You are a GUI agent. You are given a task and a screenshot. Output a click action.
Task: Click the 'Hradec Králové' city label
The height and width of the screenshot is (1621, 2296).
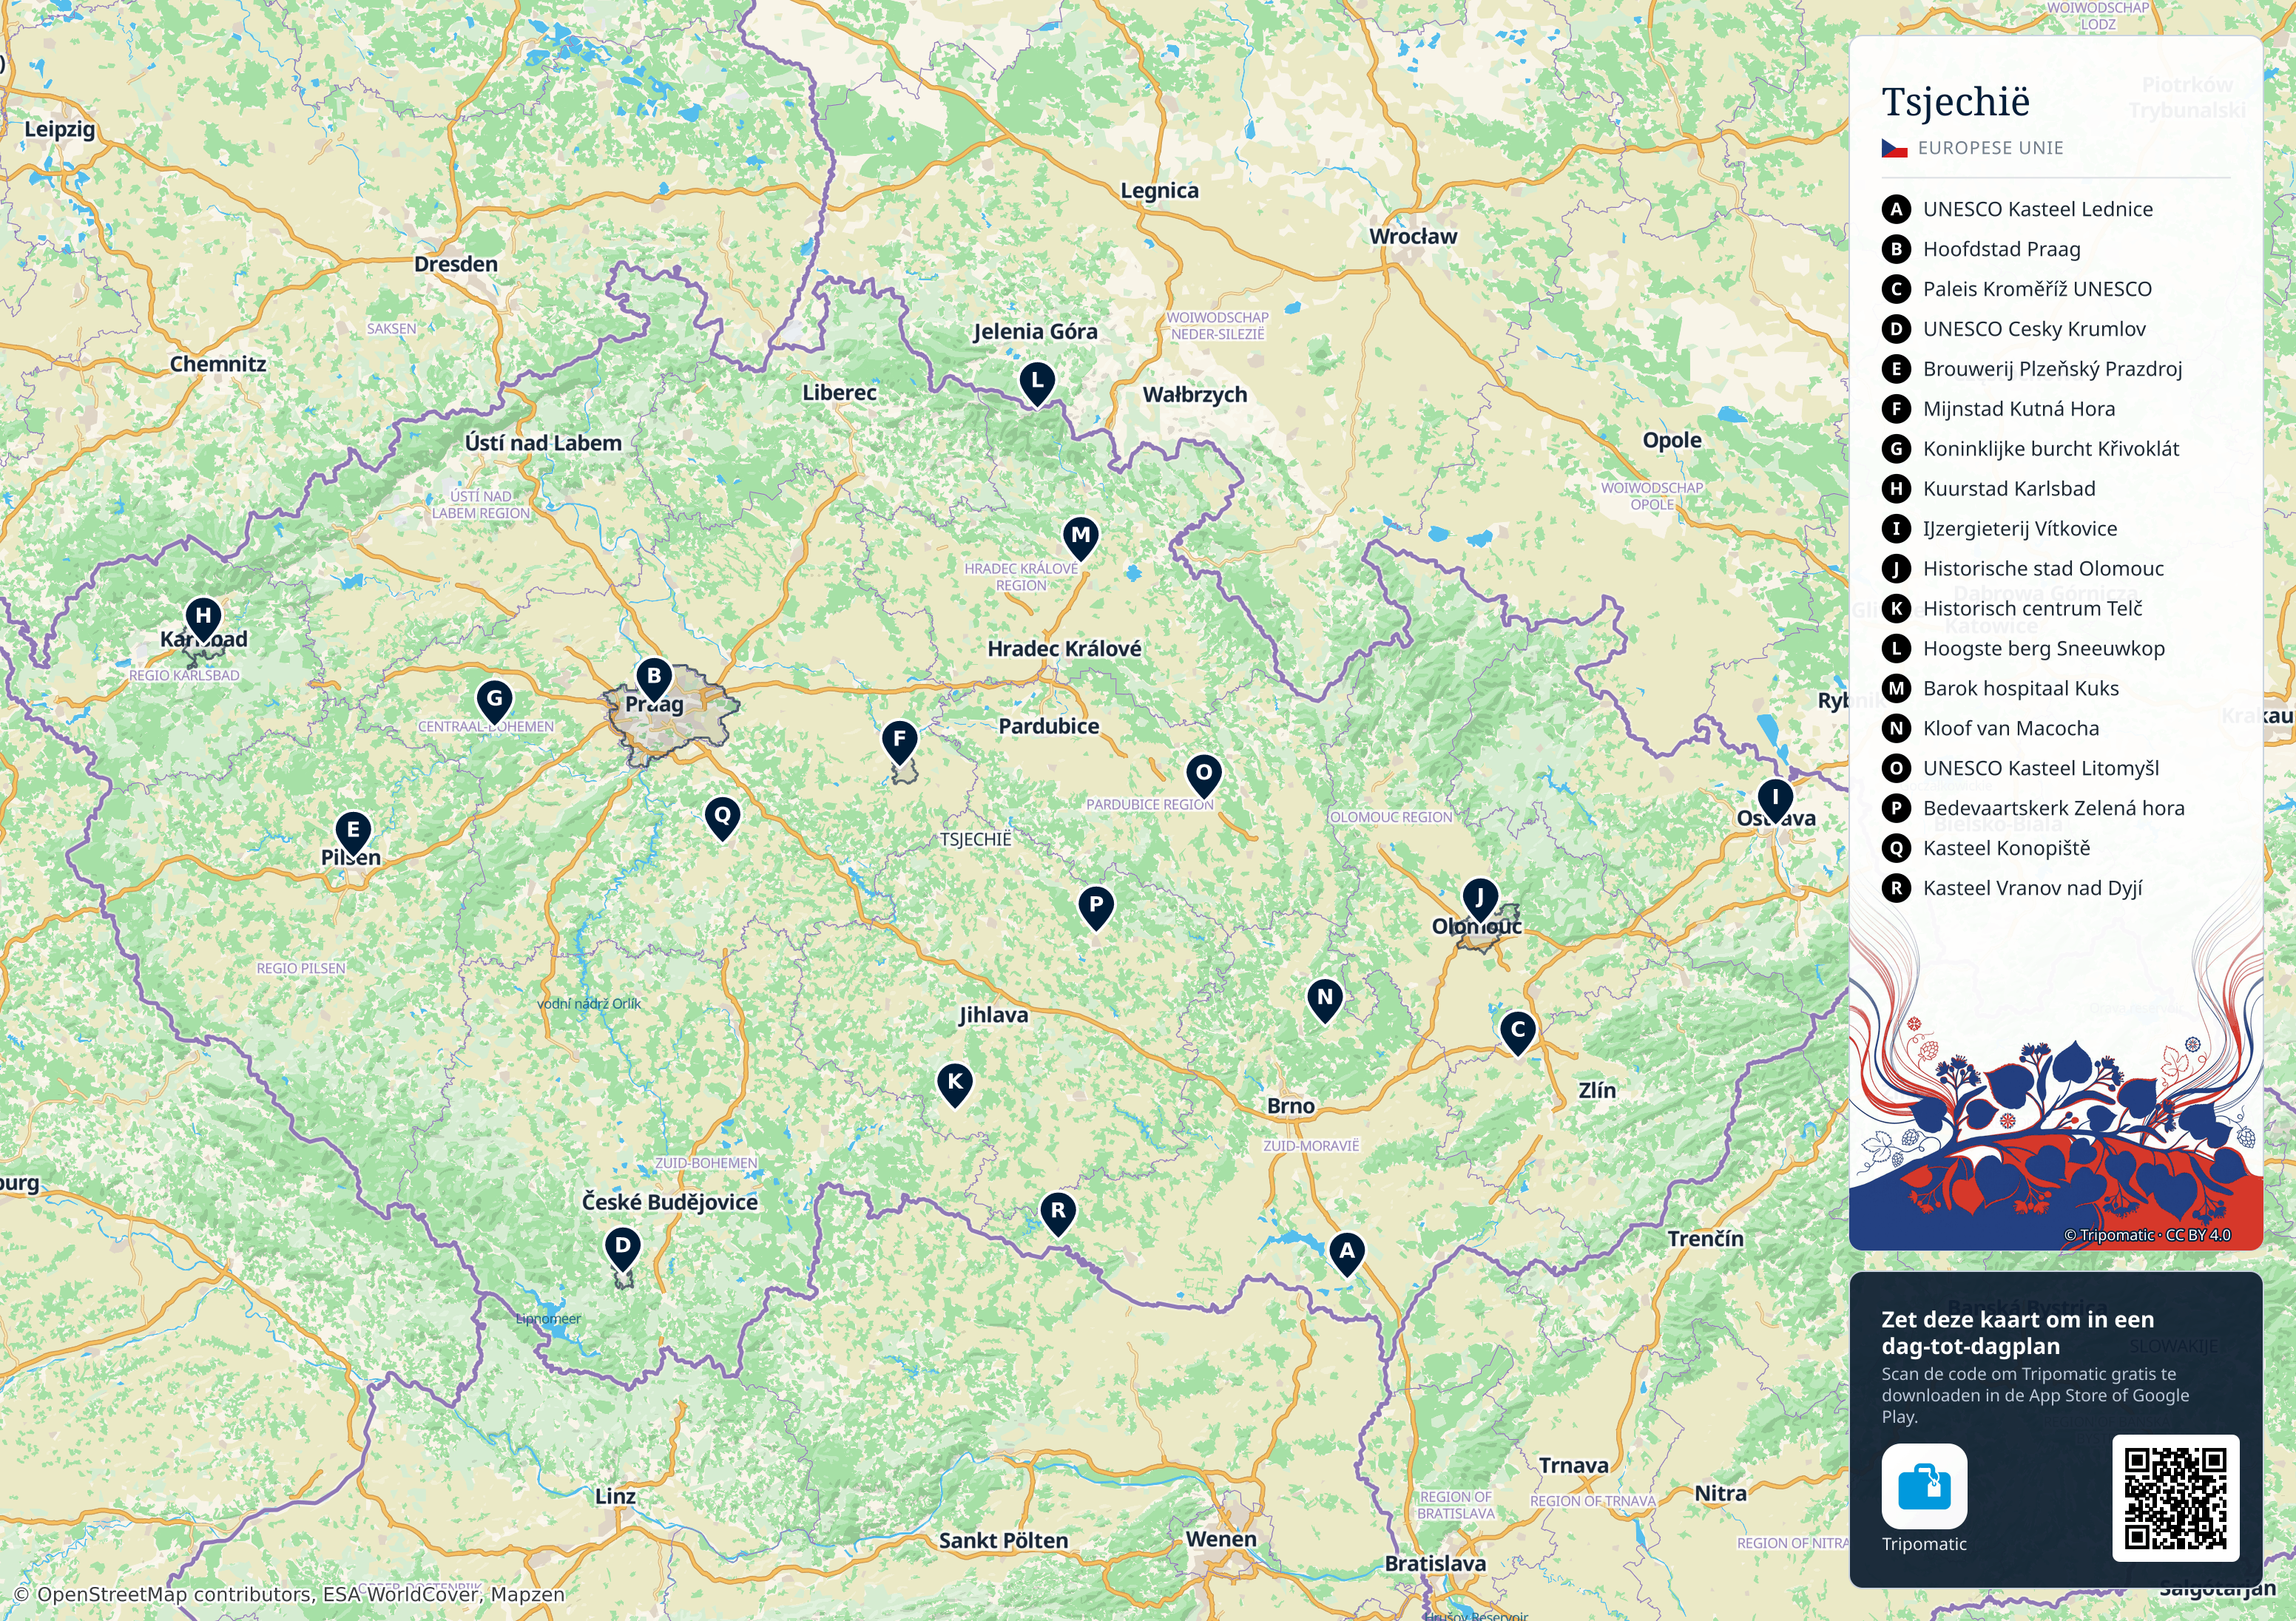[1064, 649]
